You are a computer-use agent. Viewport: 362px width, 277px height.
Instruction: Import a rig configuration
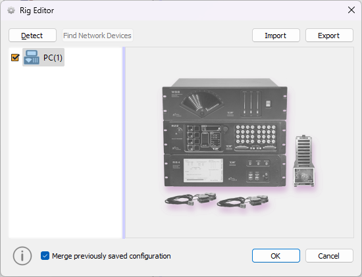[276, 36]
